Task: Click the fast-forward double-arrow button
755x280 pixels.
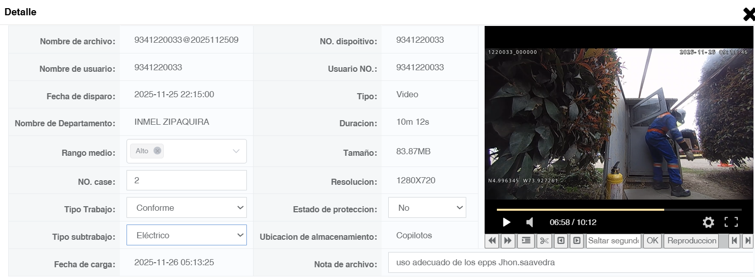Action: pyautogui.click(x=508, y=241)
